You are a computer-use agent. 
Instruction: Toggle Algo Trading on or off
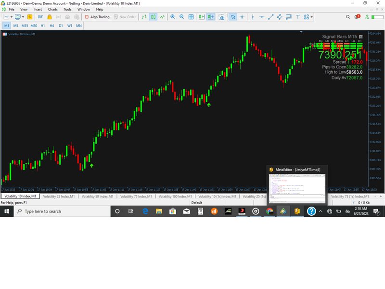tap(97, 17)
